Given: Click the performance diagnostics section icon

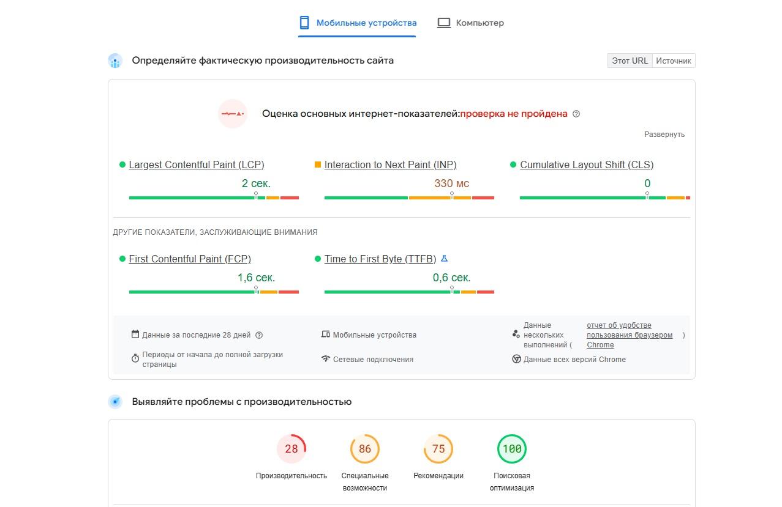Looking at the screenshot, I should [x=115, y=402].
